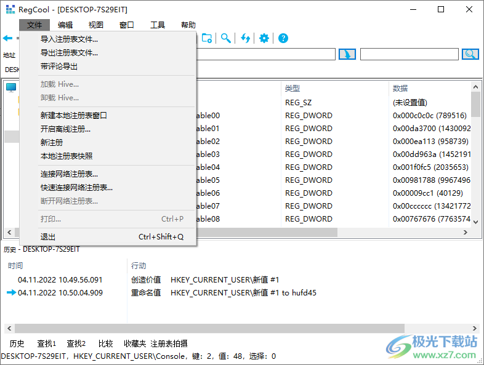This screenshot has height=365, width=484.
Task: Click the back arrow navigation icon
Action: (8, 38)
